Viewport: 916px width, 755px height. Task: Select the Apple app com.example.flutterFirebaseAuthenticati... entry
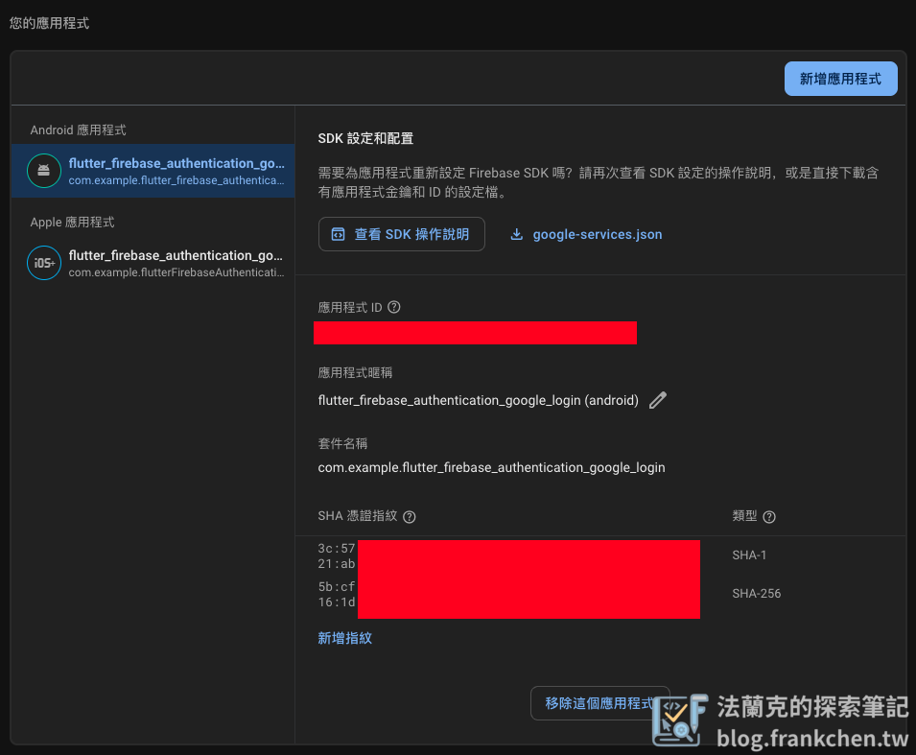tap(153, 263)
